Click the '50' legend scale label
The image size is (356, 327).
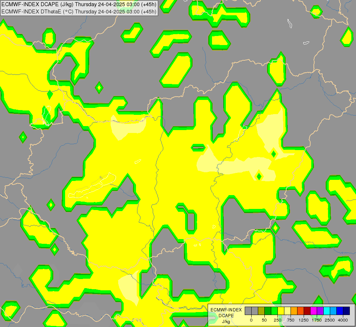pyautogui.click(x=264, y=320)
